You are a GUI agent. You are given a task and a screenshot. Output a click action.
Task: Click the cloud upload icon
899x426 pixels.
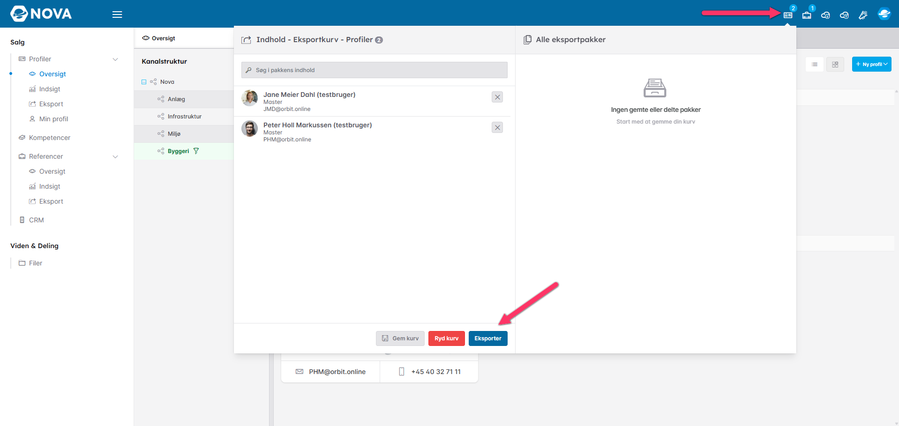click(x=844, y=15)
